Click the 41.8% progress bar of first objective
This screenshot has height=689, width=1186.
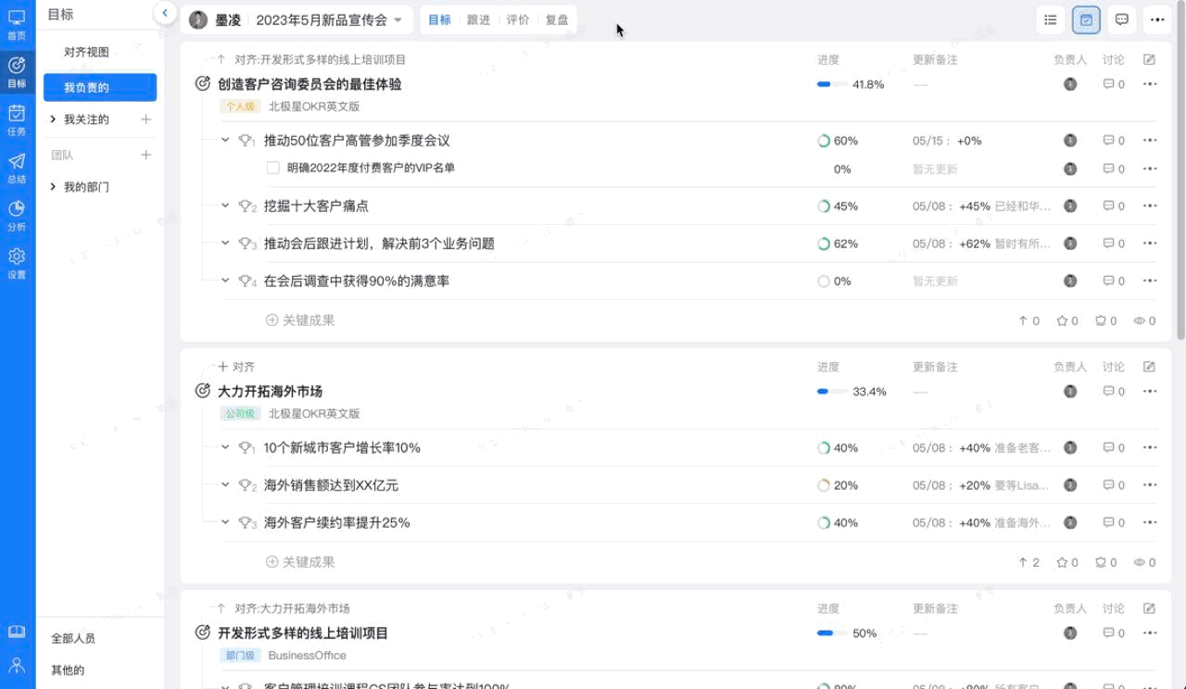pos(831,84)
